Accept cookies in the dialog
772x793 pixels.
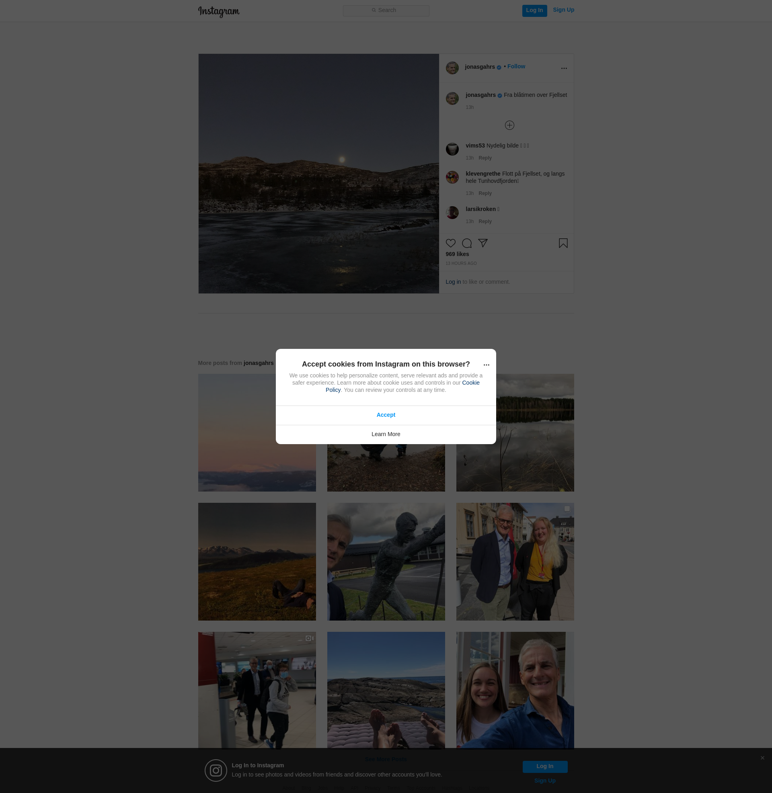click(386, 415)
